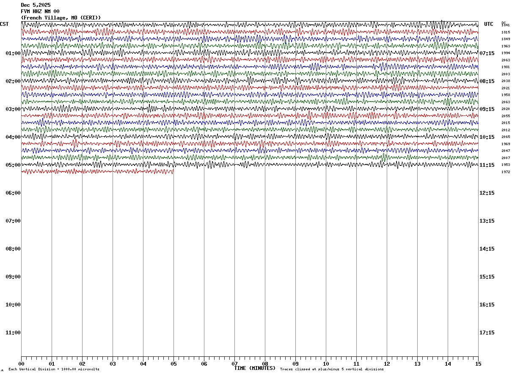Viewport: 512px width, 375px height.
Task: Click the DC offset value '2003'
Action: click(506, 74)
